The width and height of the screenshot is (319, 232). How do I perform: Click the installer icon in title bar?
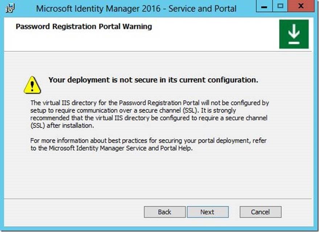coord(10,8)
